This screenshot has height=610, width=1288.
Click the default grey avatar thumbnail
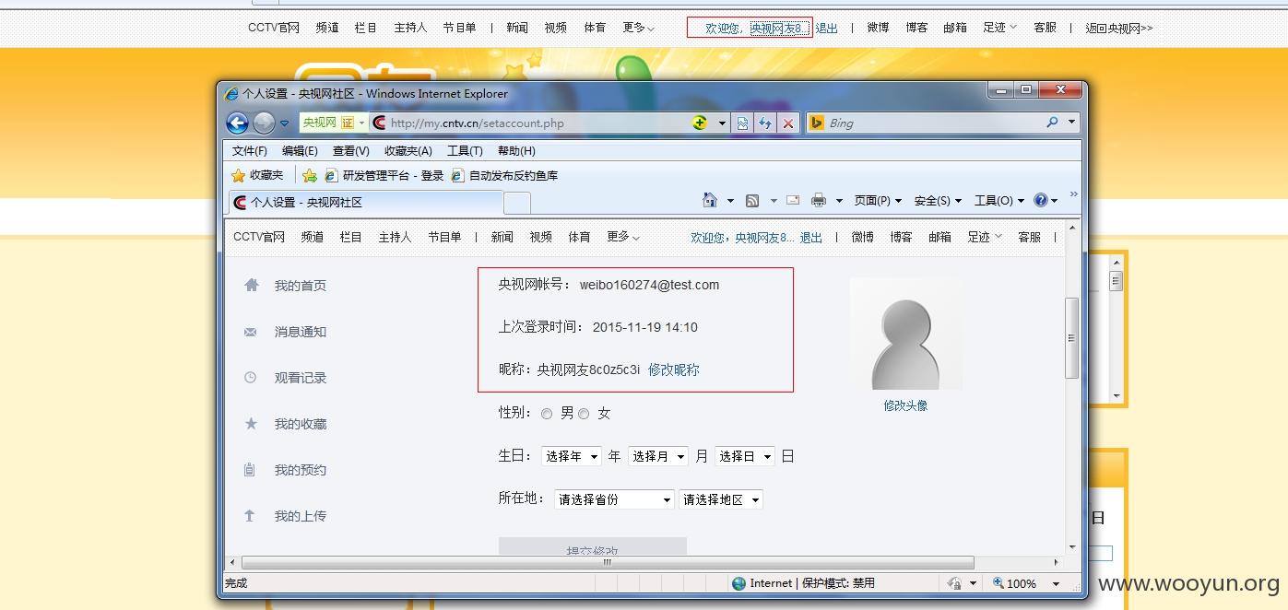(905, 334)
